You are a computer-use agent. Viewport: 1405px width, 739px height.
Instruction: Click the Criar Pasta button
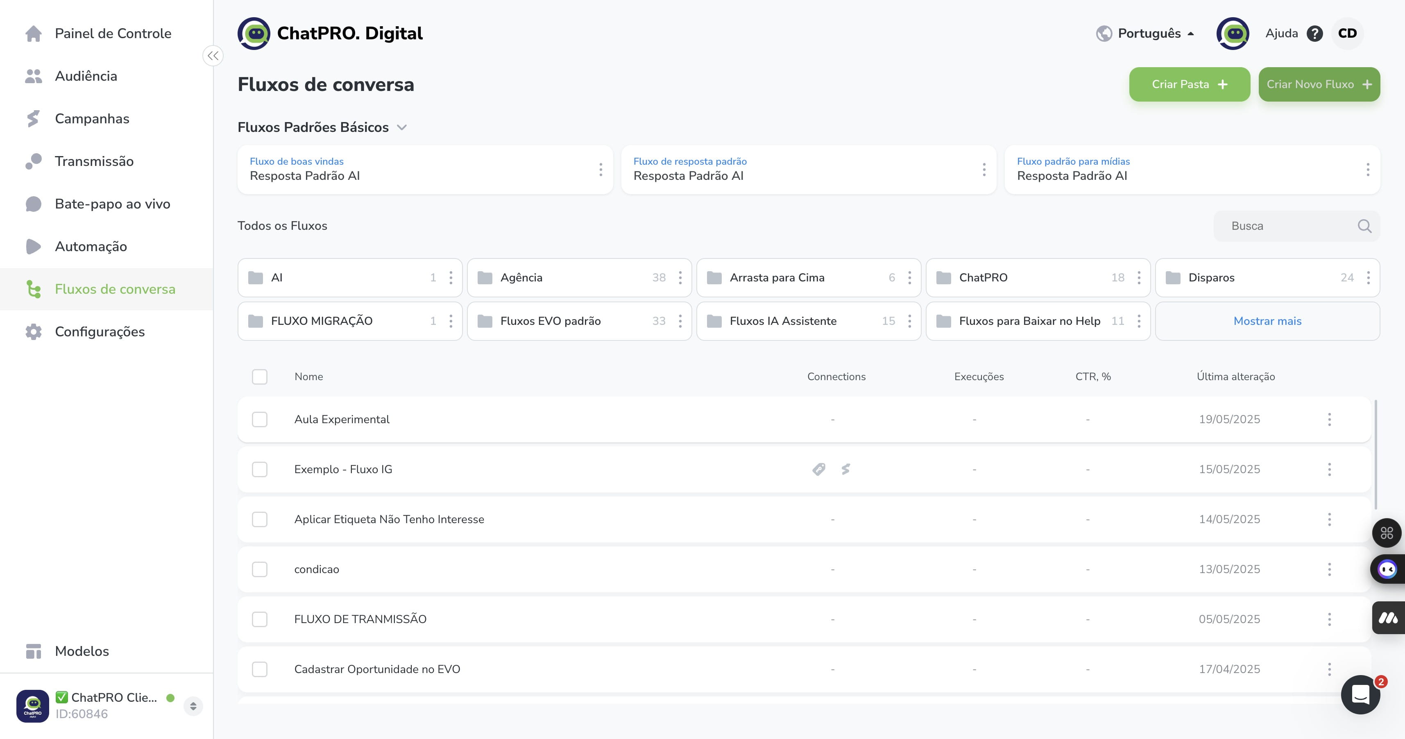coord(1190,84)
